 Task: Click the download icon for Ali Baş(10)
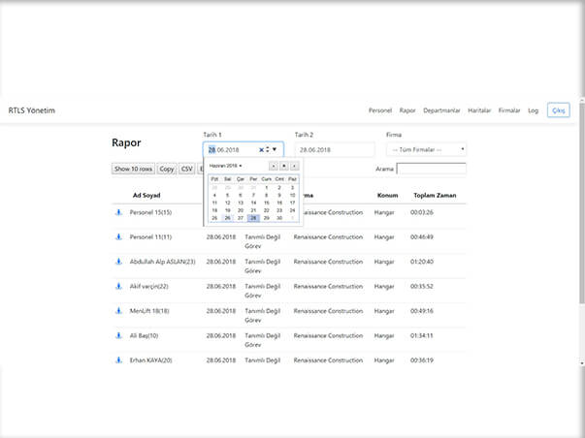(118, 335)
